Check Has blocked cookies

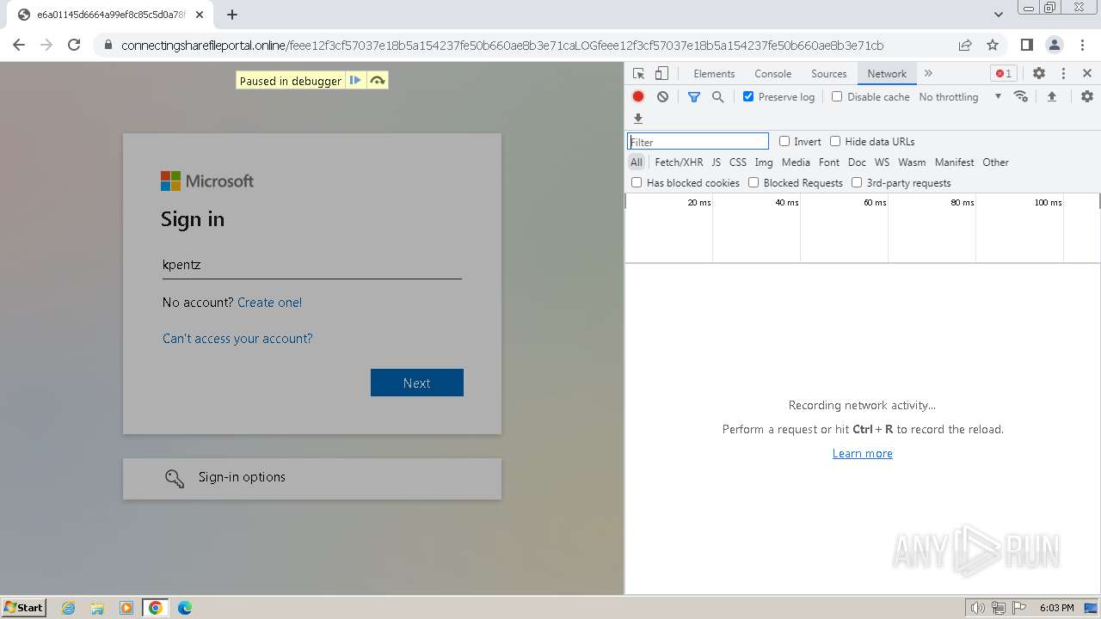click(637, 182)
